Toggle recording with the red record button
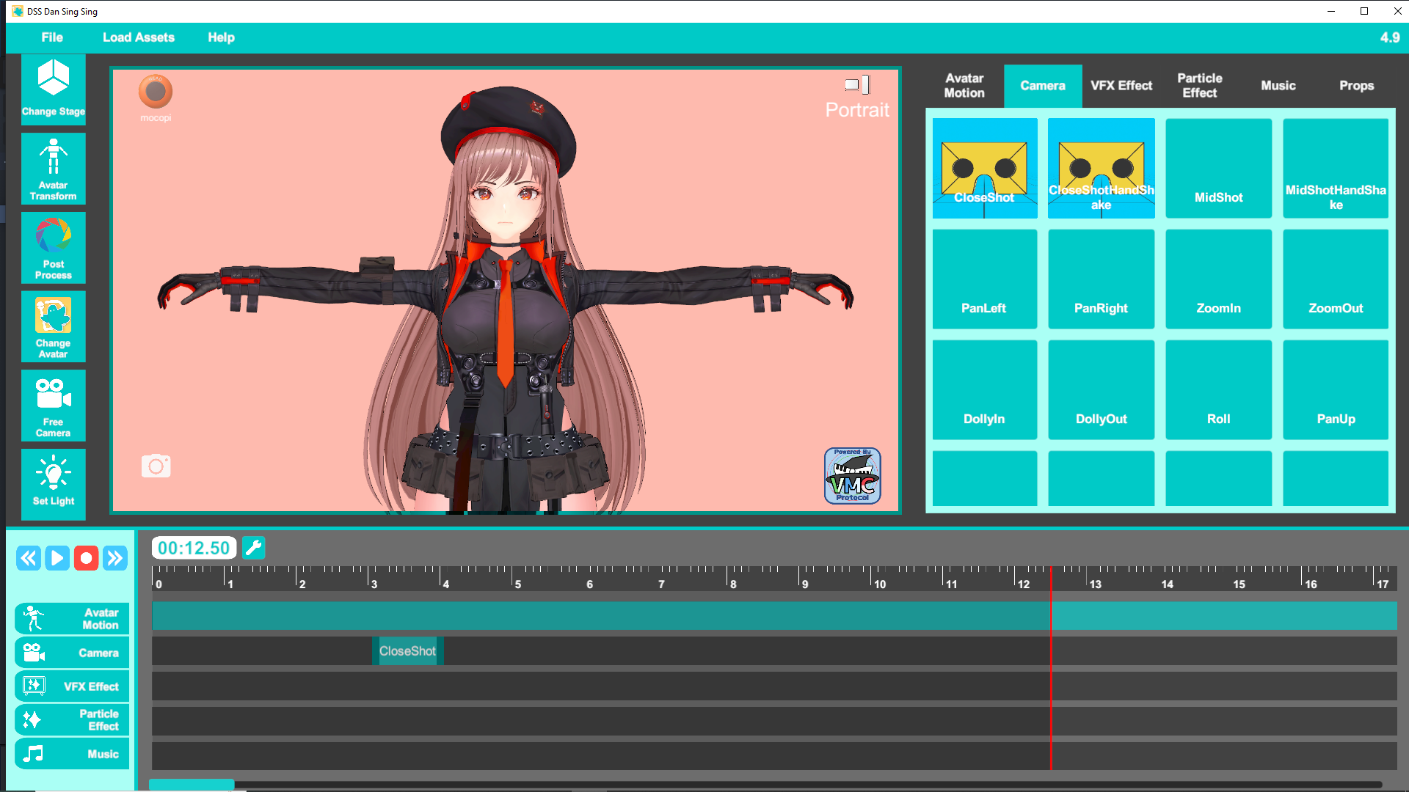Image resolution: width=1409 pixels, height=792 pixels. click(x=86, y=557)
